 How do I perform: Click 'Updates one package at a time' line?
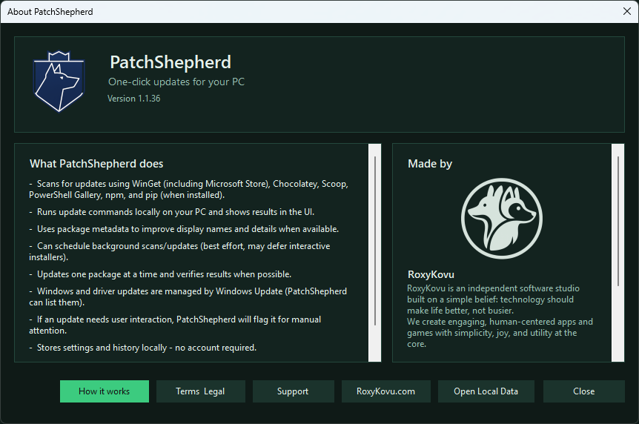click(x=160, y=274)
